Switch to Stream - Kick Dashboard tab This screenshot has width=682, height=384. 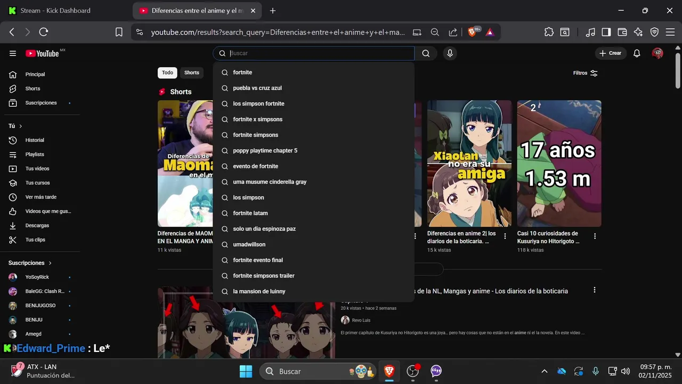65,11
